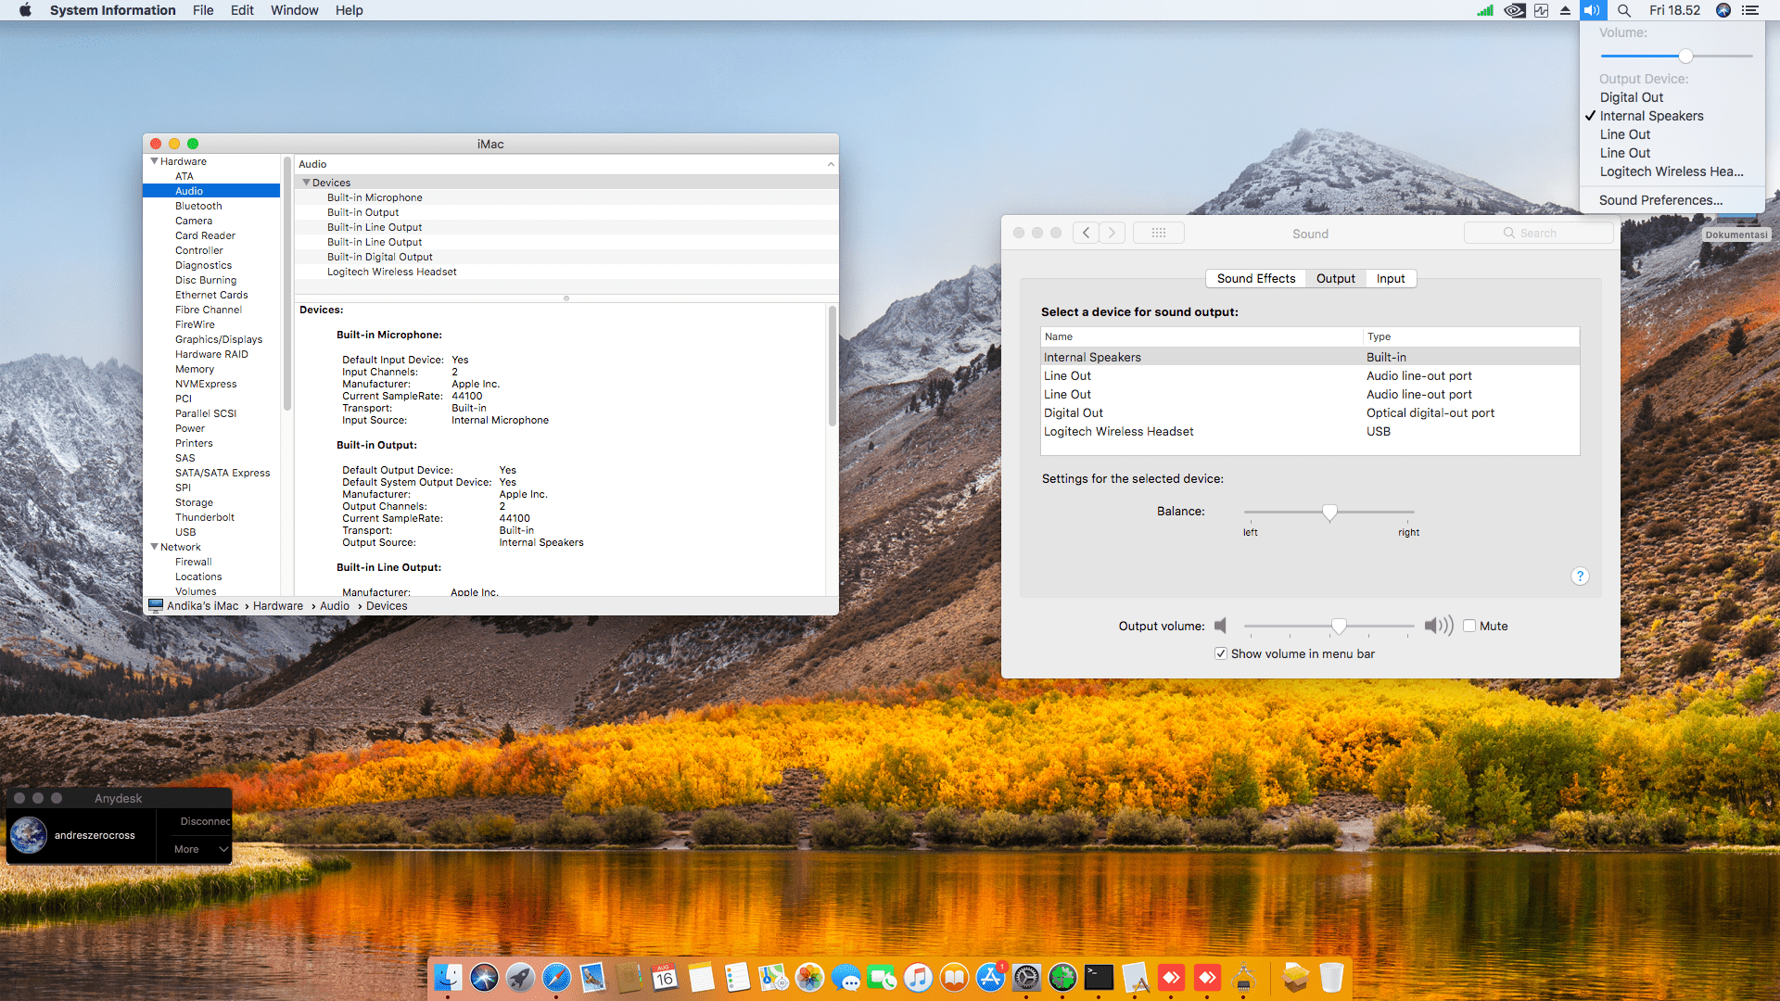Click the Balance slider thumb
1780x1001 pixels.
click(1329, 513)
